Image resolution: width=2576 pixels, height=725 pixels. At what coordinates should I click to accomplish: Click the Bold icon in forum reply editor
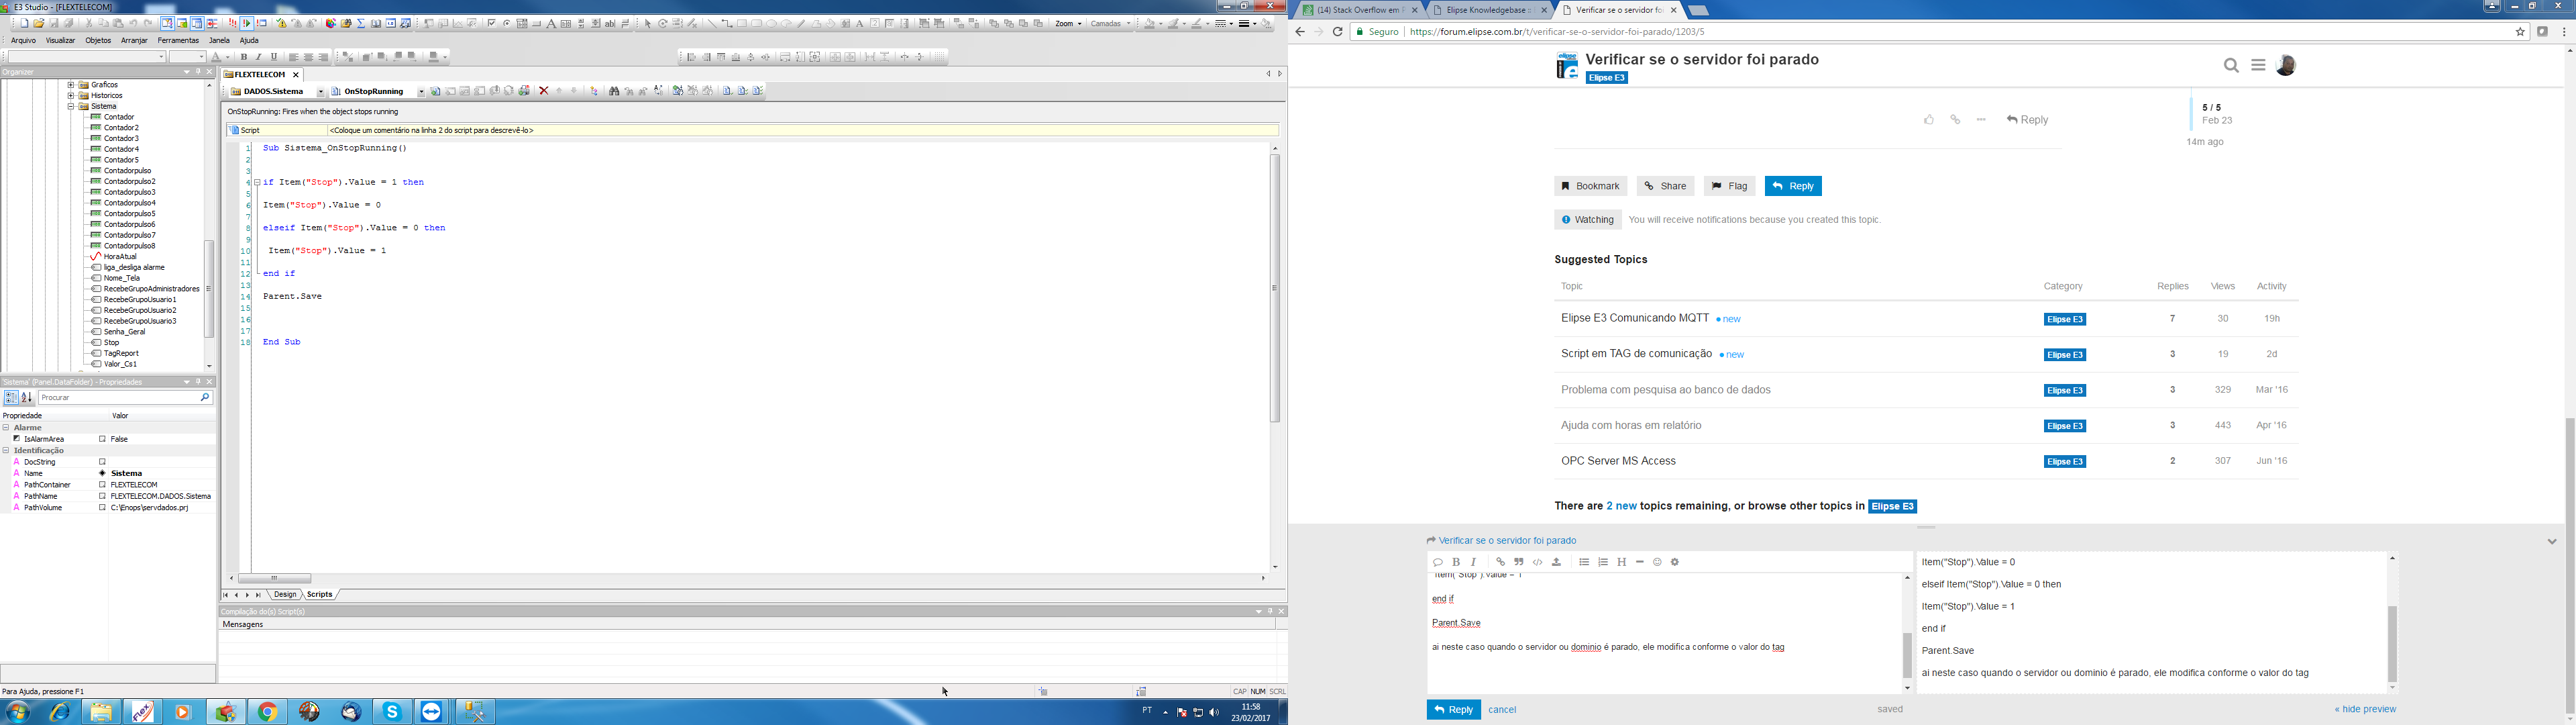1456,563
